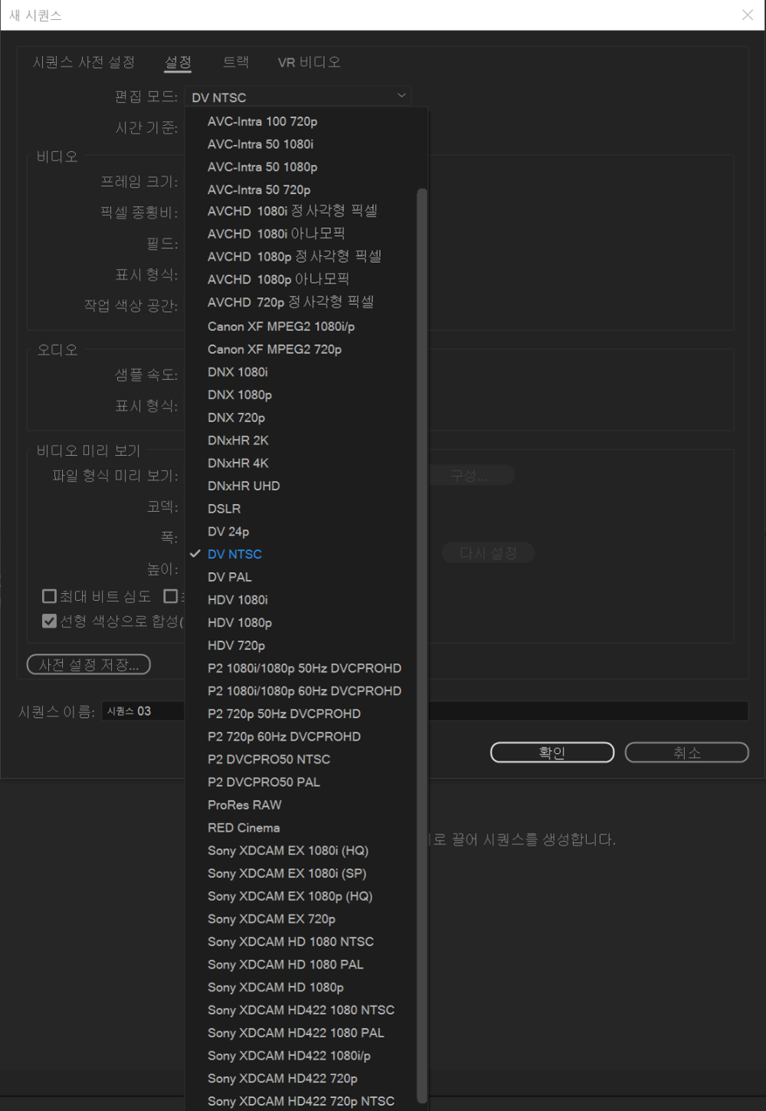The width and height of the screenshot is (766, 1111).
Task: Click the 사전 설정 저장 button
Action: 89,664
